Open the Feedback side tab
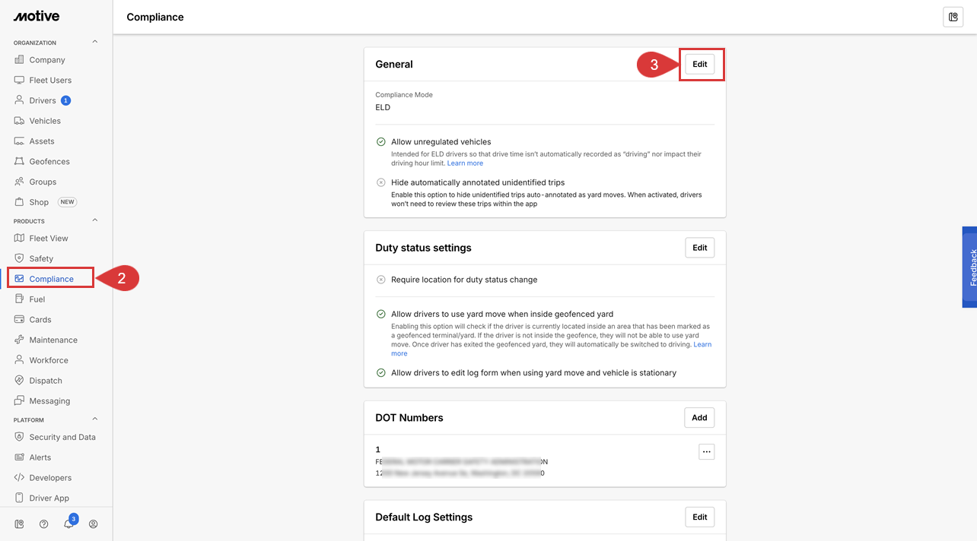Viewport: 977px width, 541px height. coord(969,267)
